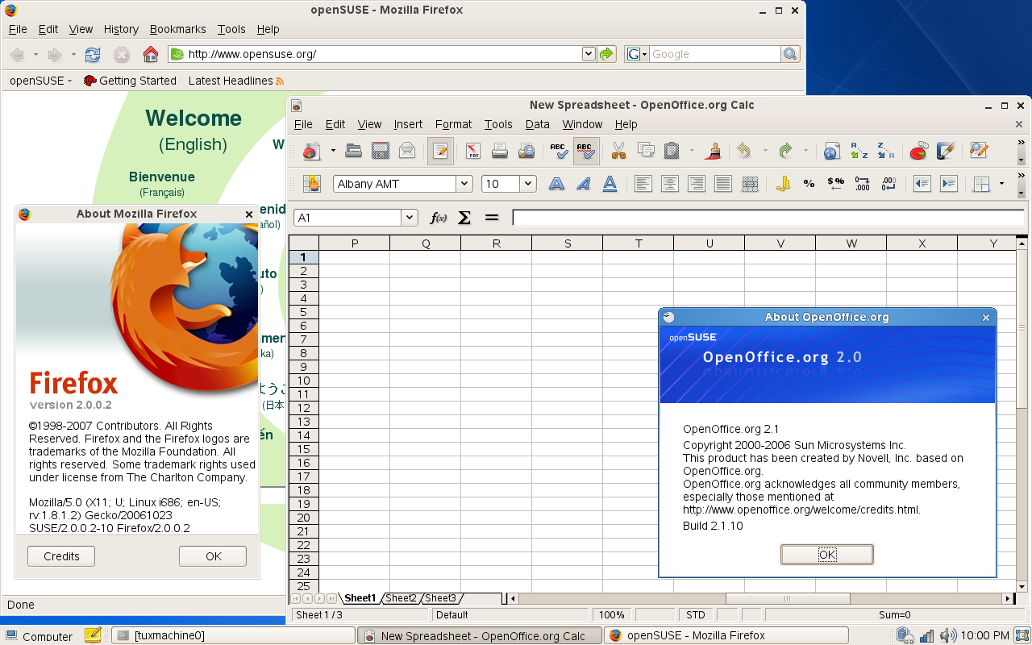Toggle AutoSpellcheck in Calc toolbar

click(586, 151)
